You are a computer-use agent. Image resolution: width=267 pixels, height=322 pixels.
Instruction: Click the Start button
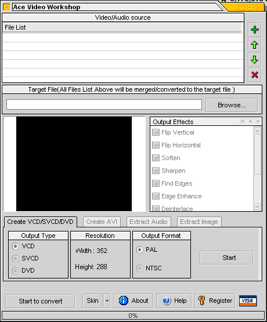coord(226,258)
